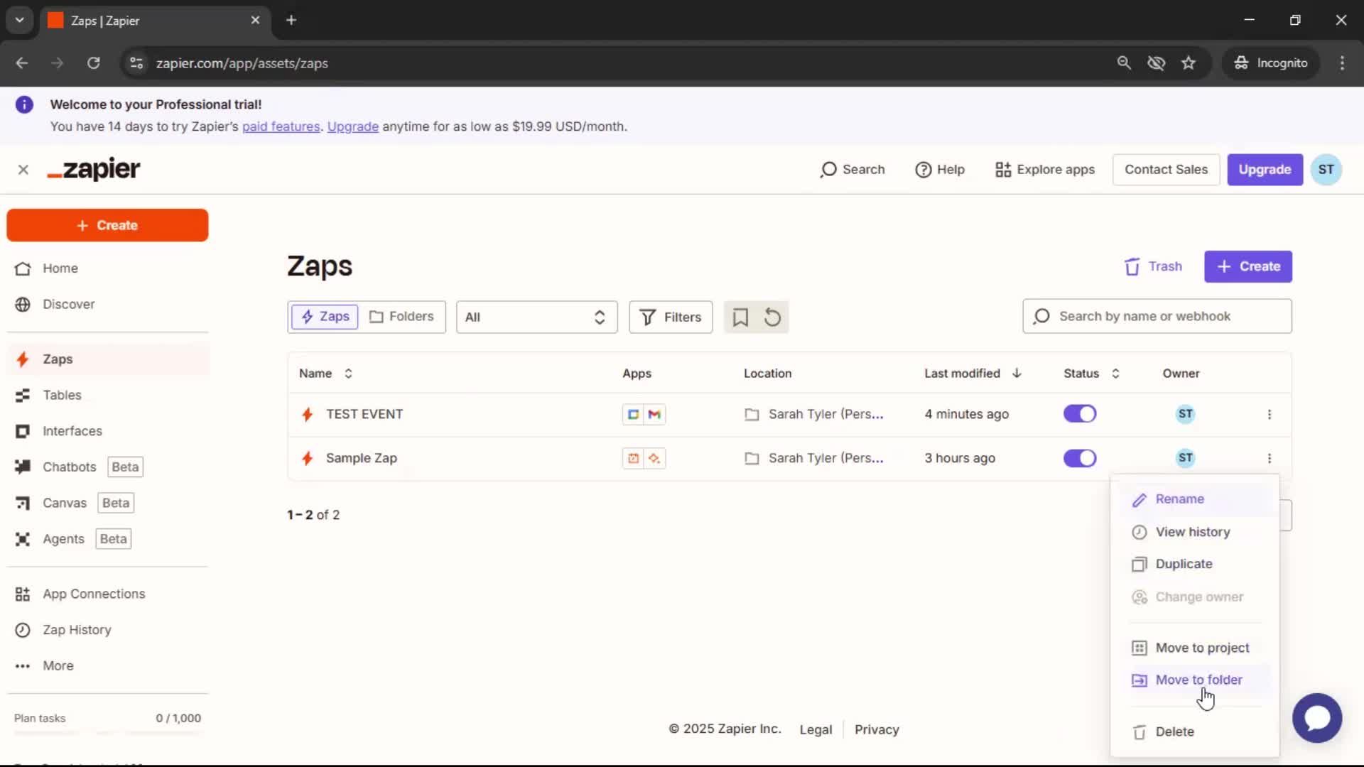
Task: Open Search in the top bar
Action: click(852, 170)
